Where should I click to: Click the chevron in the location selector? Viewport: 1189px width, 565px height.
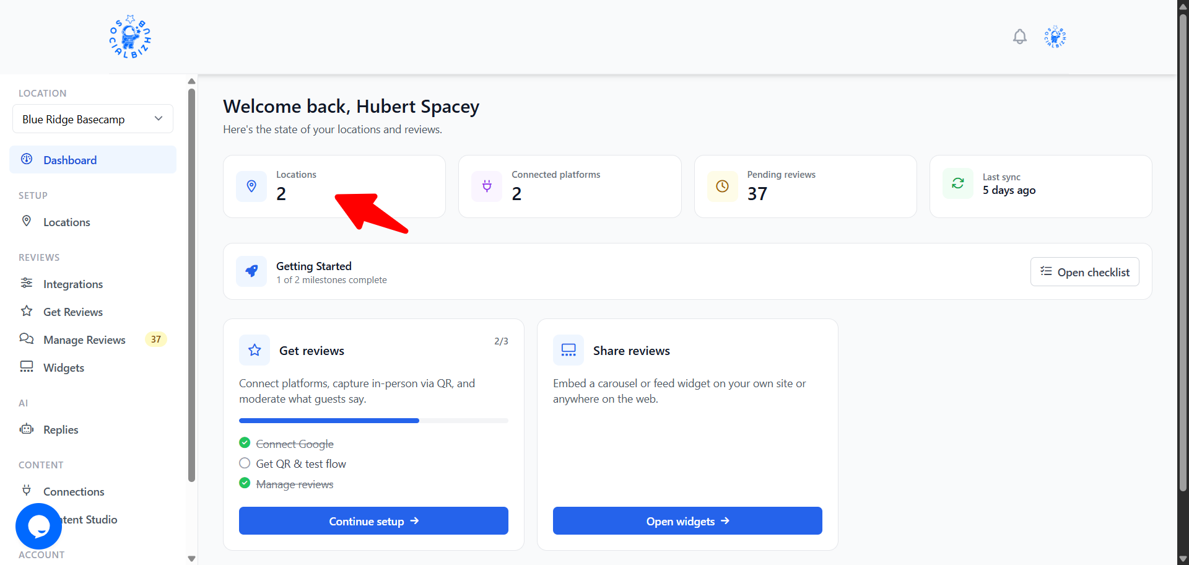click(x=159, y=119)
